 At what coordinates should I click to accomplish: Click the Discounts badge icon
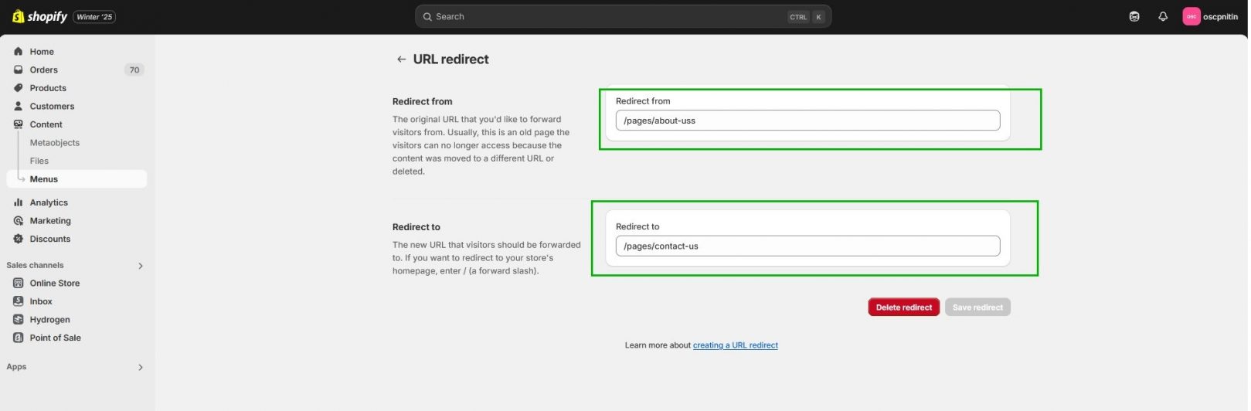[x=19, y=239]
